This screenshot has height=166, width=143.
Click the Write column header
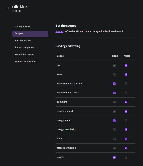point(127,56)
